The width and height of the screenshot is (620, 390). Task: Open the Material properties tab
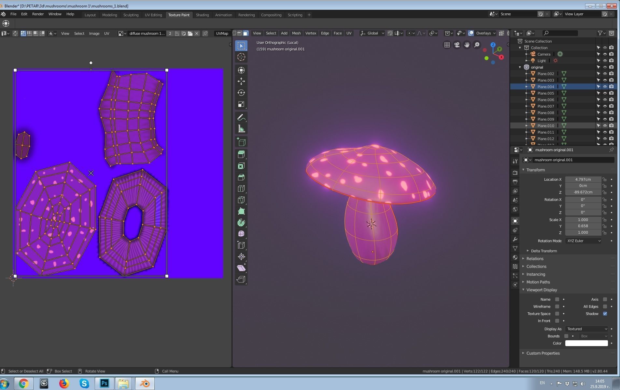tap(515, 257)
